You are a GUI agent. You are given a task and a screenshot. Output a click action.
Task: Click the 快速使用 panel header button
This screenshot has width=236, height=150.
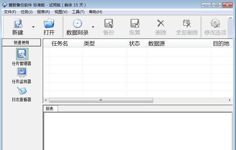21,42
